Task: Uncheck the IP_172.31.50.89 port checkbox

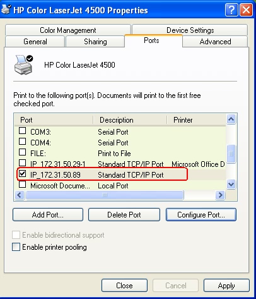Action: [22, 174]
